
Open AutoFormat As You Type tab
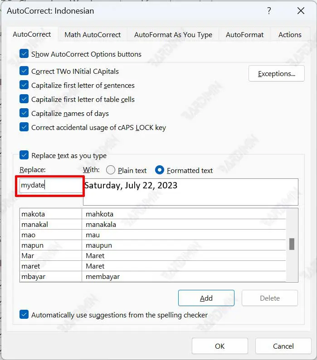point(173,35)
